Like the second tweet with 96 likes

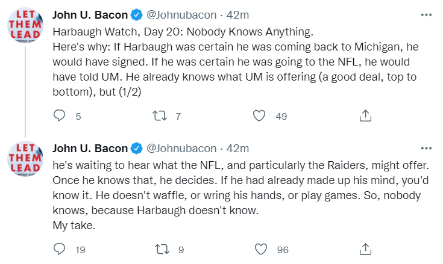pos(260,250)
